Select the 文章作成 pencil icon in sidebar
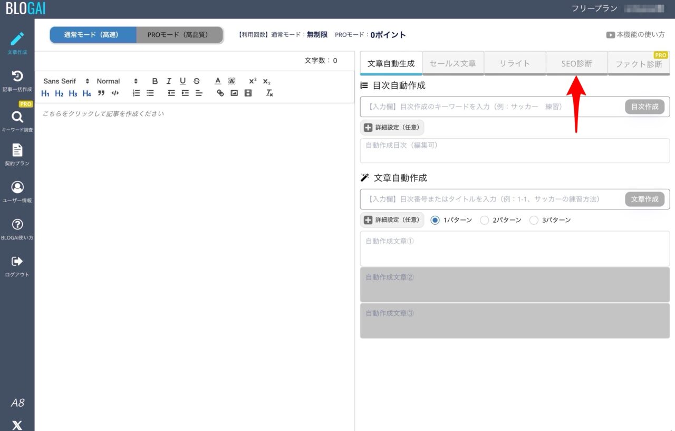 click(x=17, y=38)
